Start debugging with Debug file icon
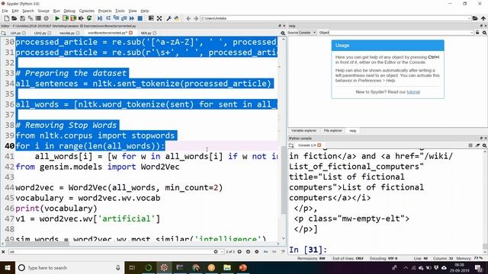488x274 pixels. pos(100,18)
